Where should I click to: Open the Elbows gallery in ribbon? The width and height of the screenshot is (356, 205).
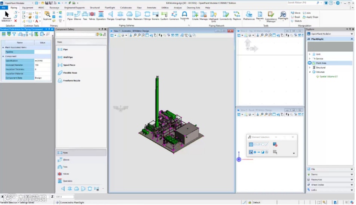pos(78,16)
